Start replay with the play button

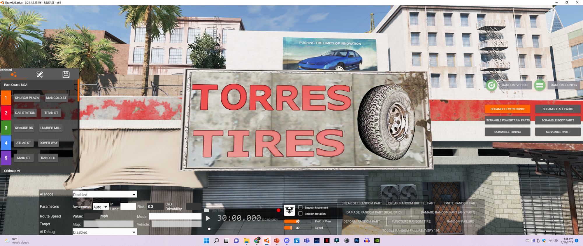point(208,218)
